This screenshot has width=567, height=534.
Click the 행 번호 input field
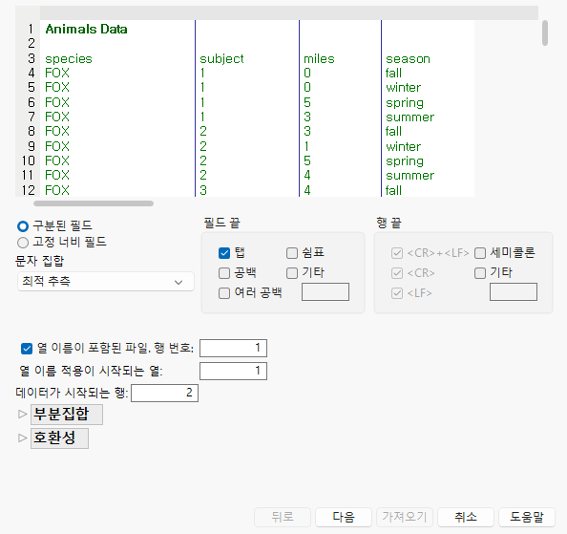coord(233,348)
